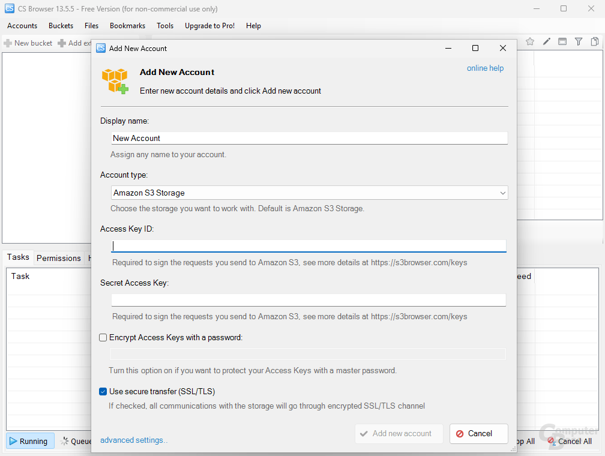Click the orange boxes account icon
The width and height of the screenshot is (605, 456).
(x=115, y=82)
